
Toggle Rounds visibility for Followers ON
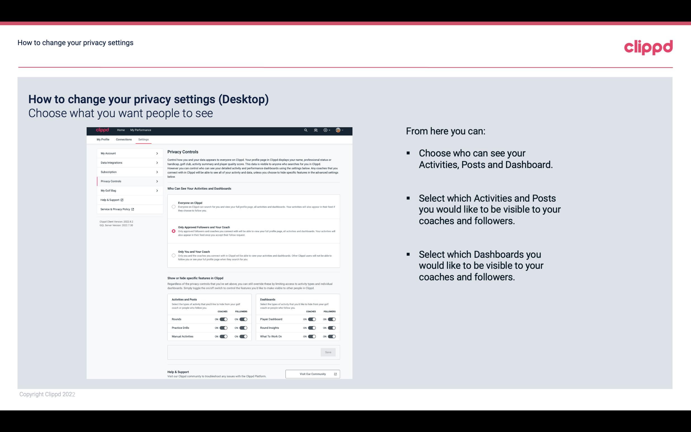tap(243, 319)
